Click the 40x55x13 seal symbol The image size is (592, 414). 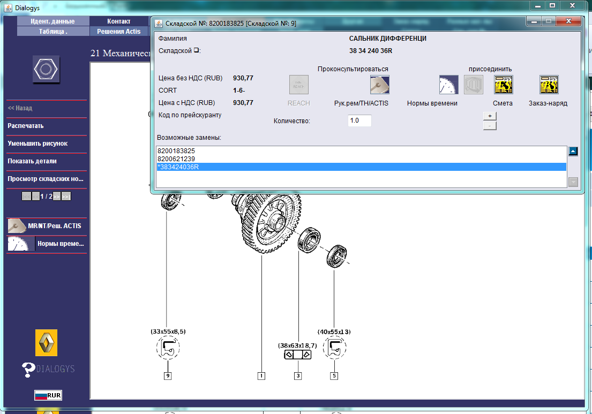[334, 348]
